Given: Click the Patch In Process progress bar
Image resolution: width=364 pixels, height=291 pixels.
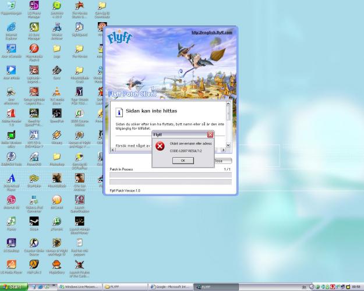Looking at the screenshot, I should coord(171,175).
